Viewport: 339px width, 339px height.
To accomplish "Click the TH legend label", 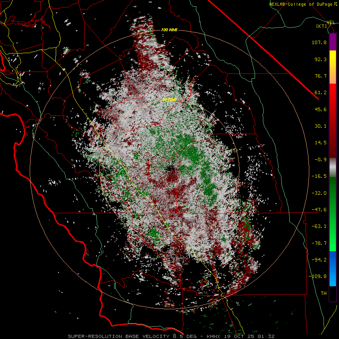I will [324, 293].
